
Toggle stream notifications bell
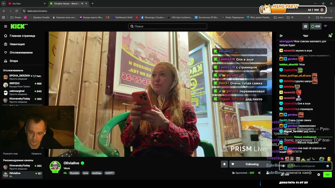click(224, 164)
